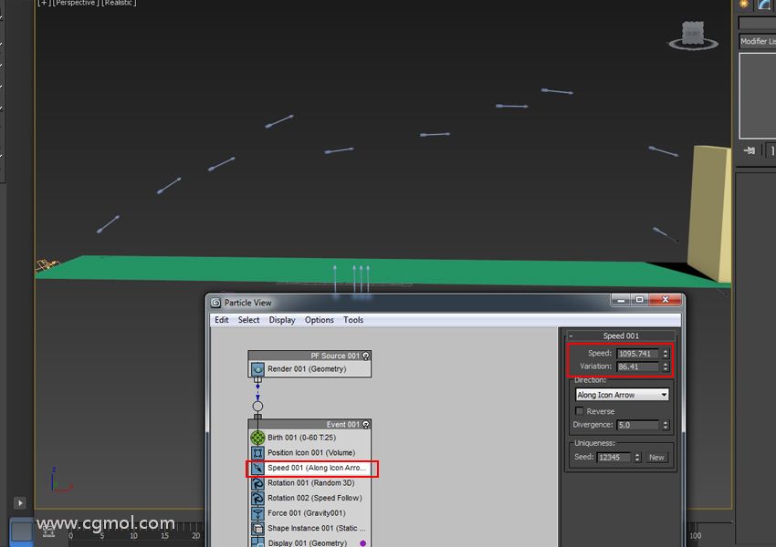Toggle the PF Source 001 lightbulb

[366, 356]
